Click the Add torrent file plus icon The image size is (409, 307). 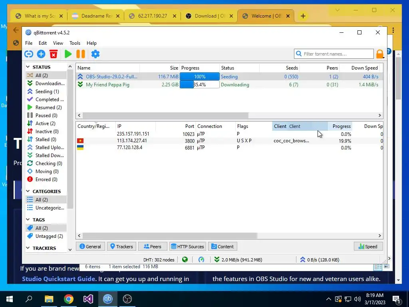(41, 54)
